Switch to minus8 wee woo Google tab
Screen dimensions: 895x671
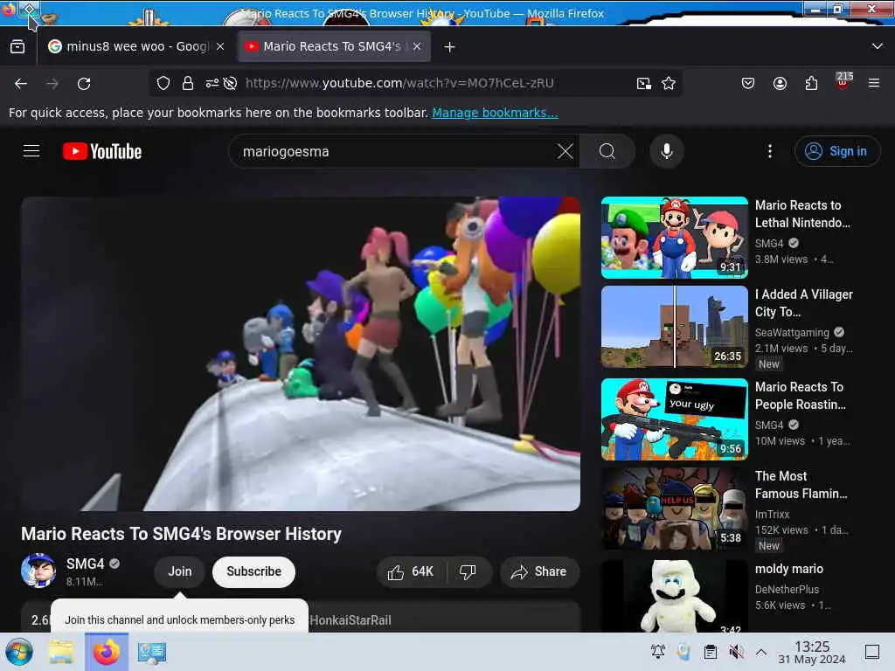(135, 47)
